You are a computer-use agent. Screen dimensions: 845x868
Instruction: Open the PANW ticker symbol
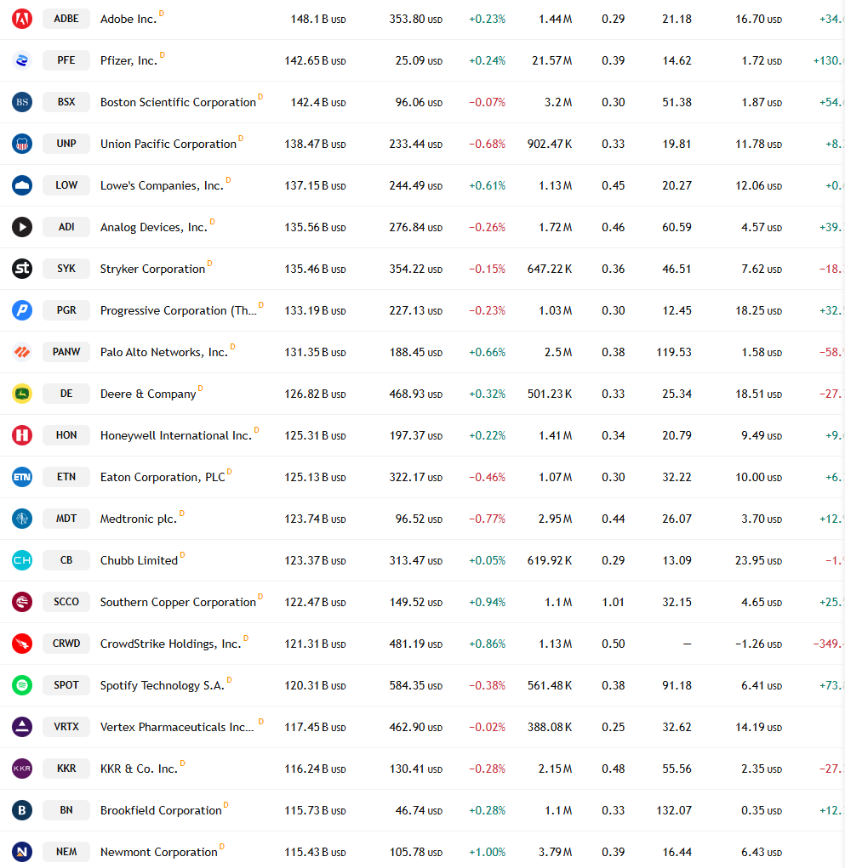[66, 352]
